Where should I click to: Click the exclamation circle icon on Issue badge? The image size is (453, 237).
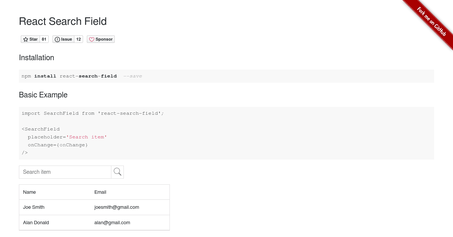point(57,39)
